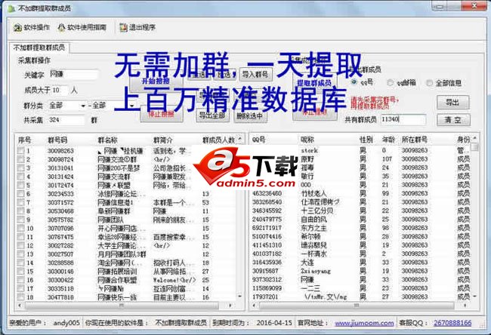Select member row with nickname 2xiaoyang
This screenshot has width=491, height=335.
(x=360, y=271)
